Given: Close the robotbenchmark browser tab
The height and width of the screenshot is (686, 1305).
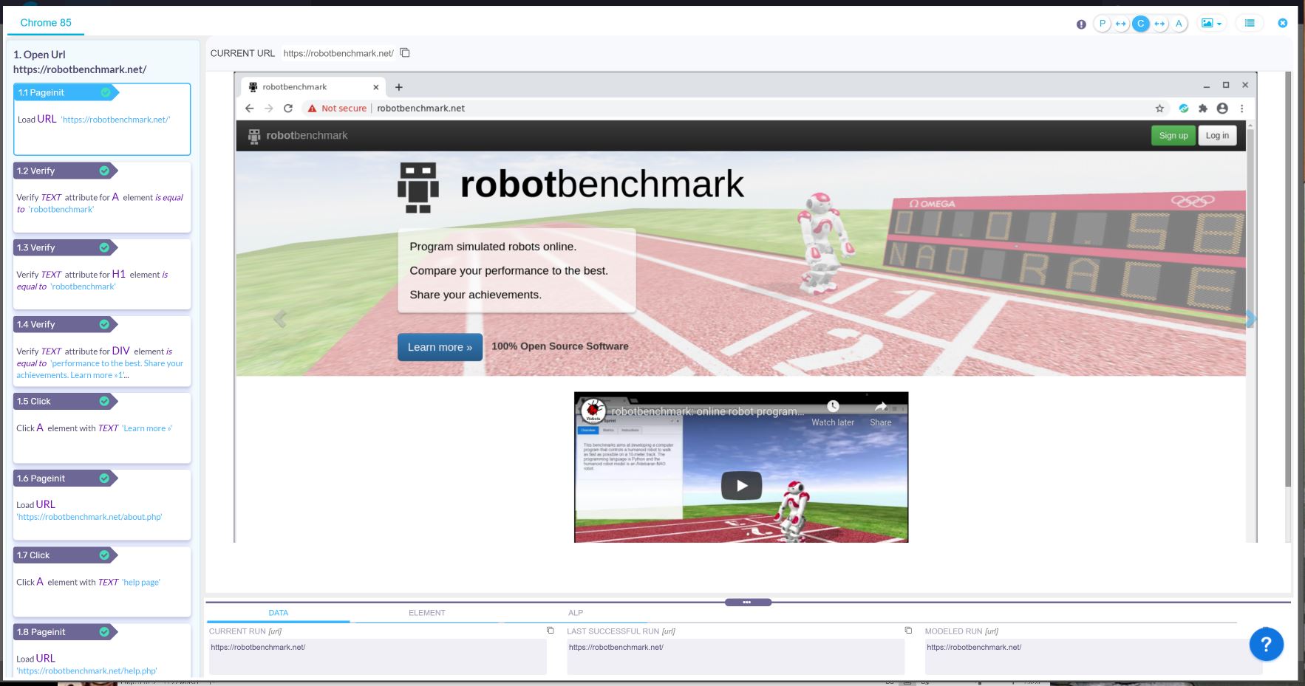Looking at the screenshot, I should [375, 87].
